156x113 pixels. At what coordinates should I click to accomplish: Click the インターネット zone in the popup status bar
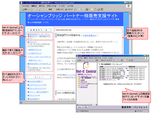coord(139,111)
